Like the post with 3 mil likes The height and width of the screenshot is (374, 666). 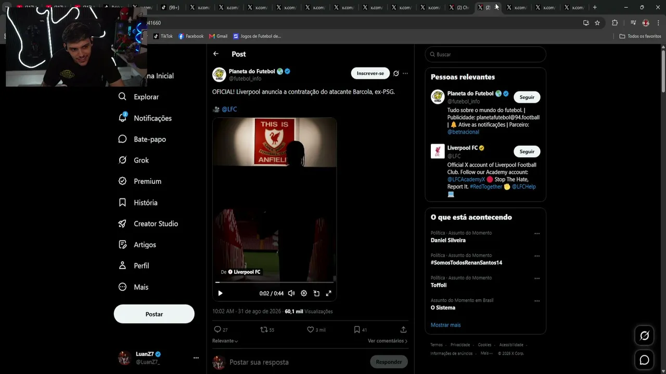(316, 330)
